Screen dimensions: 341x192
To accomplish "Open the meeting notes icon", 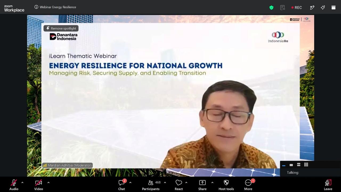I will [283, 7].
